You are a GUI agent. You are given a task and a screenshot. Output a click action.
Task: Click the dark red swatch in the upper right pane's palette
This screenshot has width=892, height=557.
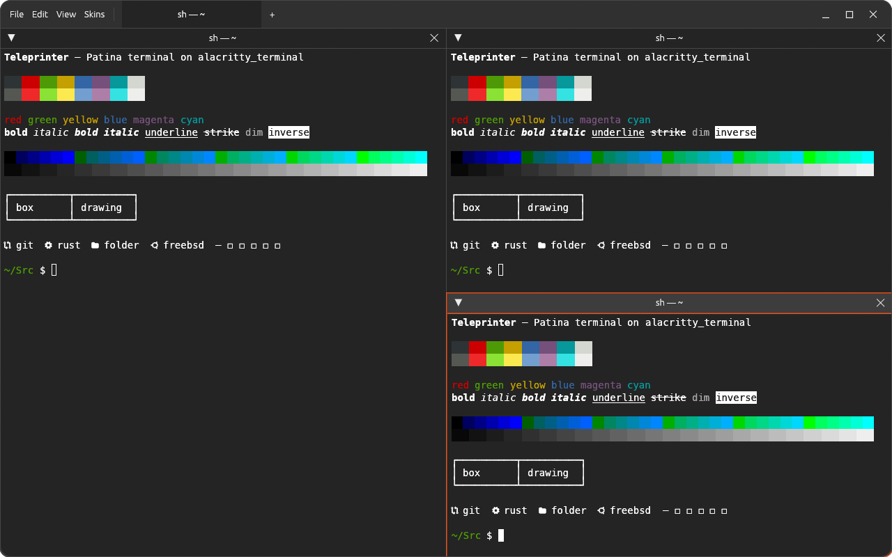click(x=477, y=82)
